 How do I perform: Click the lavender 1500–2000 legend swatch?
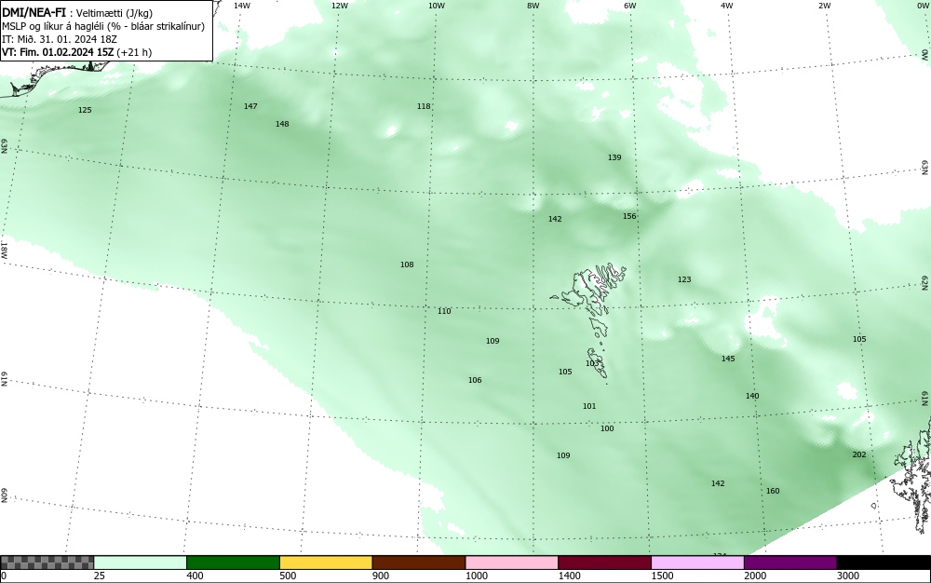(x=697, y=563)
